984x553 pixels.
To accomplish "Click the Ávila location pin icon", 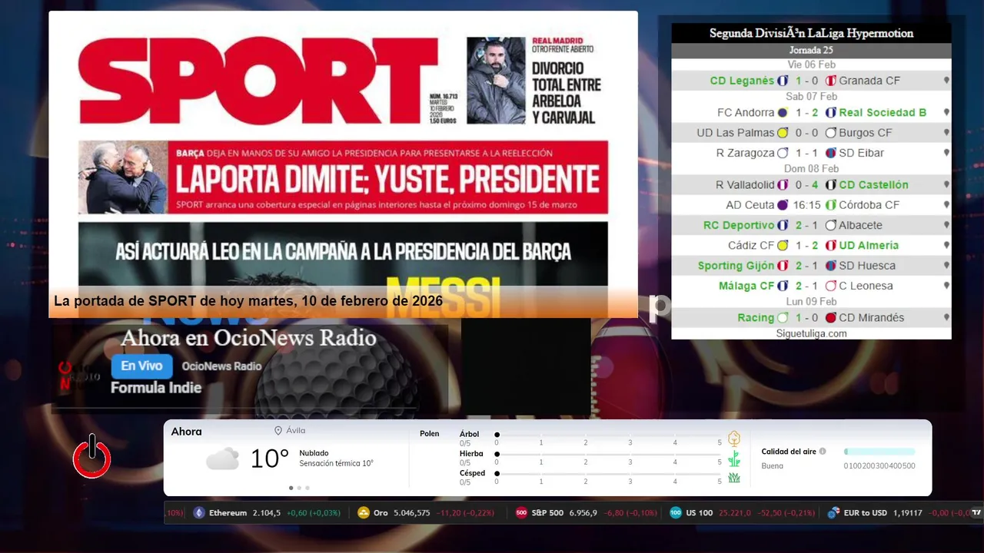I will 278,431.
